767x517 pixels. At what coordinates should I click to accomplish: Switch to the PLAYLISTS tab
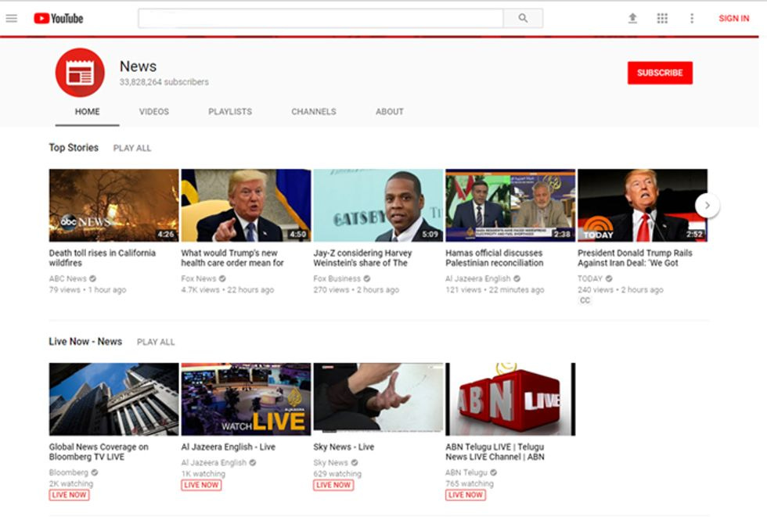point(230,111)
